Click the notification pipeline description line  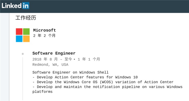point(107,89)
